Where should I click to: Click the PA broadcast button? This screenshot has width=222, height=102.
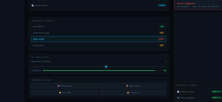click(x=64, y=86)
